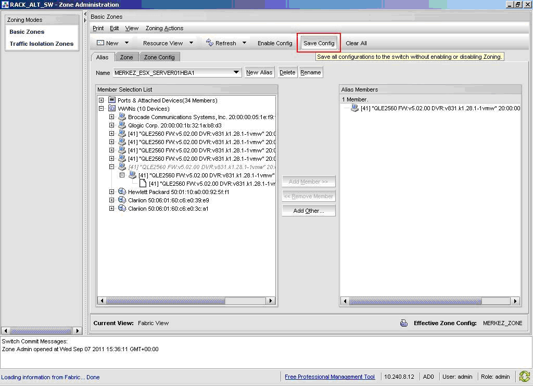533x386 pixels.
Task: Open the alias Name dropdown
Action: (x=236, y=72)
